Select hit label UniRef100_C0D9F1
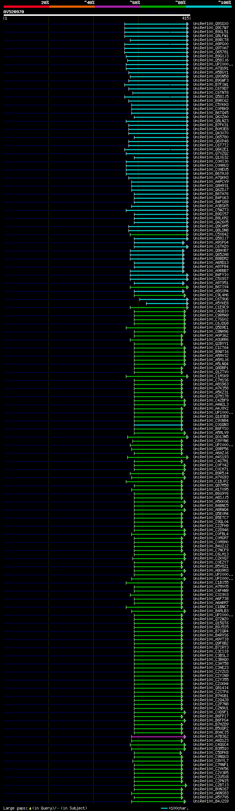 (211, 712)
